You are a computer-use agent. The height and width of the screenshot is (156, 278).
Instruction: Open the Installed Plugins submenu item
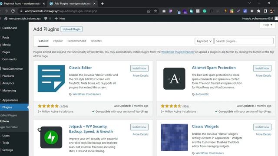(9, 115)
